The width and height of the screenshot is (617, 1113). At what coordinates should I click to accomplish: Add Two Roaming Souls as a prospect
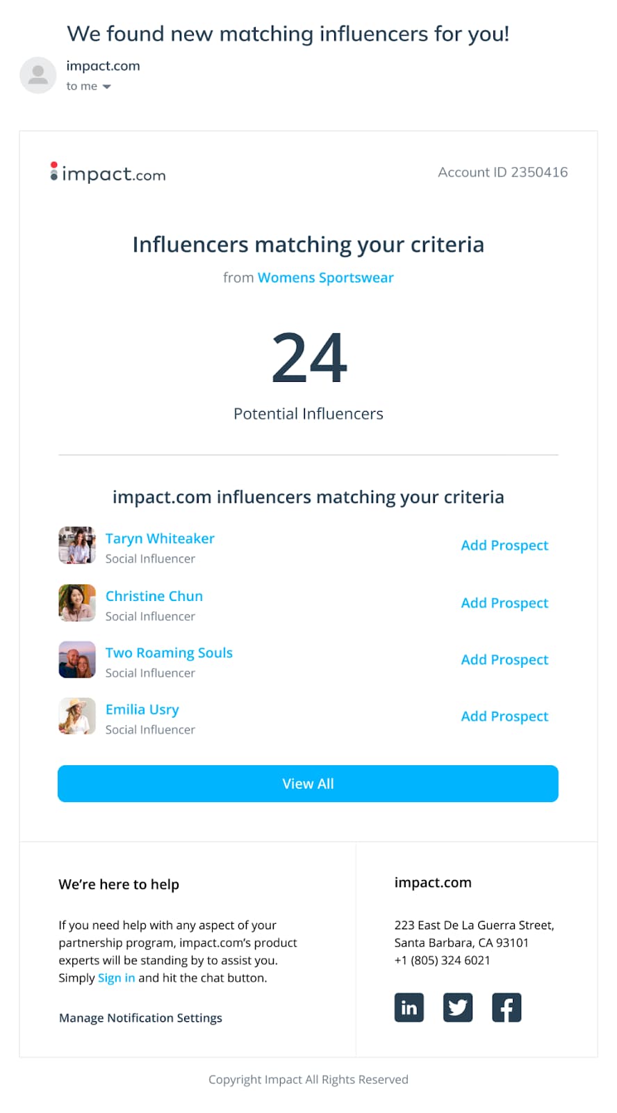click(504, 659)
